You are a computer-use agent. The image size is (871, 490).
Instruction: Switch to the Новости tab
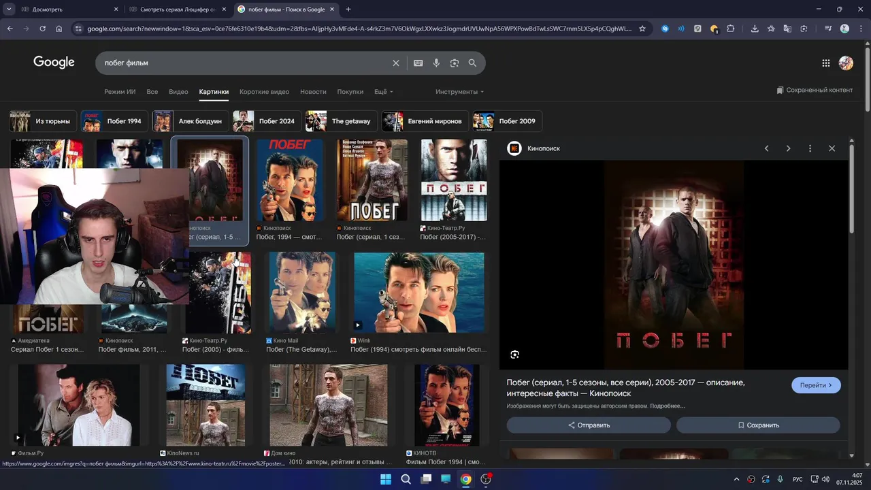pyautogui.click(x=313, y=92)
